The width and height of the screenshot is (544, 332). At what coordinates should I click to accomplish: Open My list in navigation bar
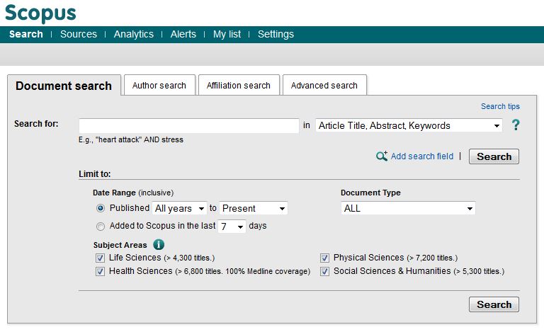click(227, 34)
